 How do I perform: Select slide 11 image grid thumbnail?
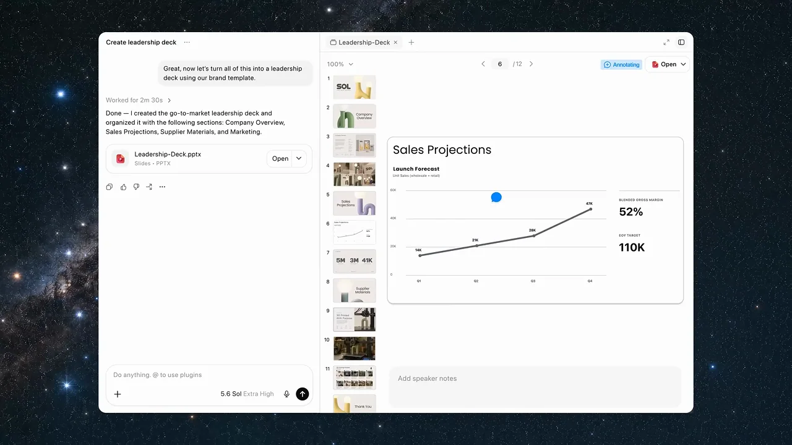(355, 378)
